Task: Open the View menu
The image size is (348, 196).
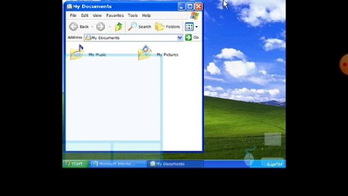Action: pyautogui.click(x=97, y=15)
